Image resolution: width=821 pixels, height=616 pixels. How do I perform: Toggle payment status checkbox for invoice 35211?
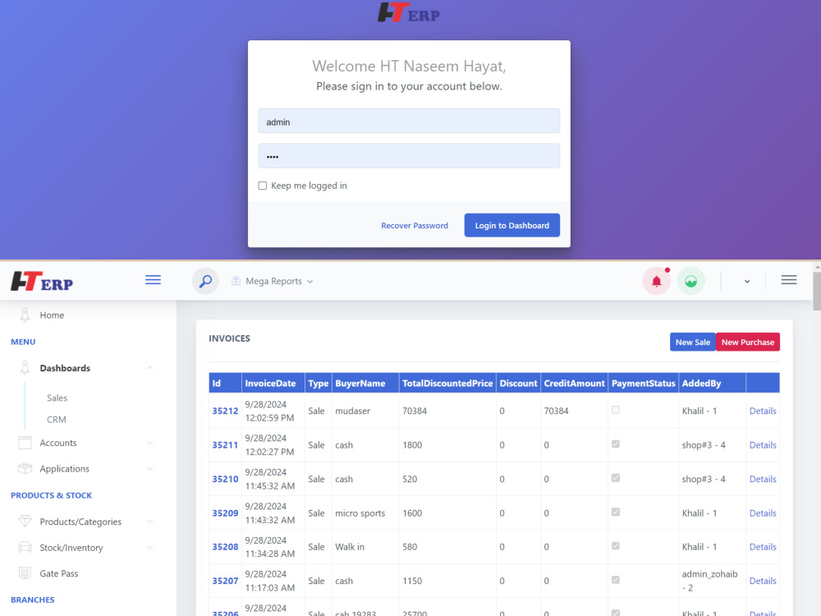coord(616,444)
